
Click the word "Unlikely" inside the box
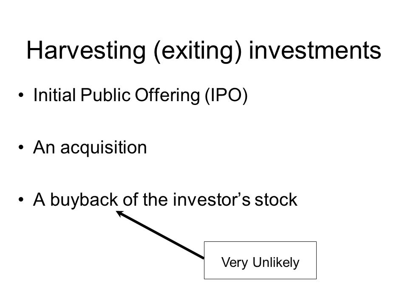click(x=276, y=262)
